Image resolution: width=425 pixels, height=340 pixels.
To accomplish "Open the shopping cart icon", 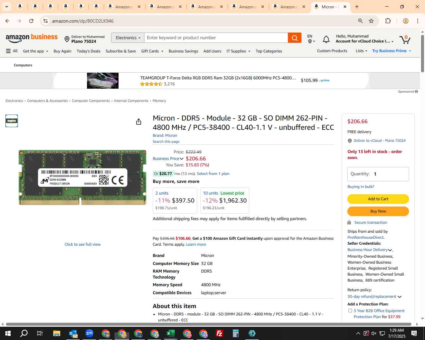I will [405, 39].
